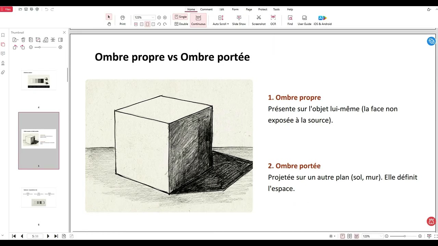The height and width of the screenshot is (246, 438).
Task: Open the Share dropdown at top right
Action: (x=429, y=10)
